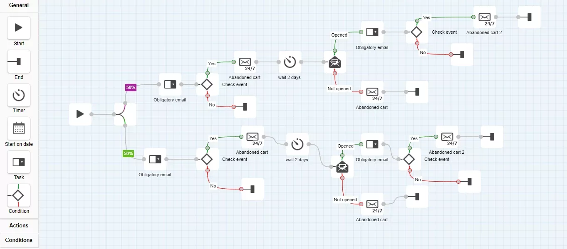This screenshot has width=567, height=249.
Task: Click the Start play node on canvas
Action: 80,114
